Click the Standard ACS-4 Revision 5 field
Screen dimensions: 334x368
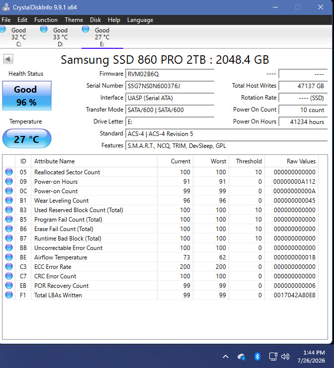coord(226,134)
